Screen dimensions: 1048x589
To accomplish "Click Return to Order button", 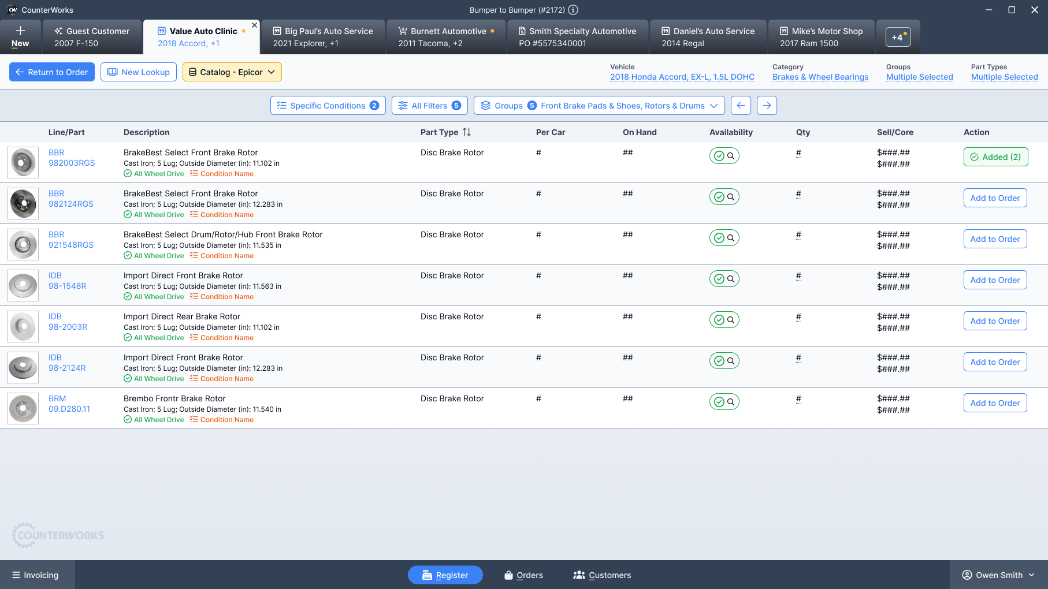I will 52,72.
